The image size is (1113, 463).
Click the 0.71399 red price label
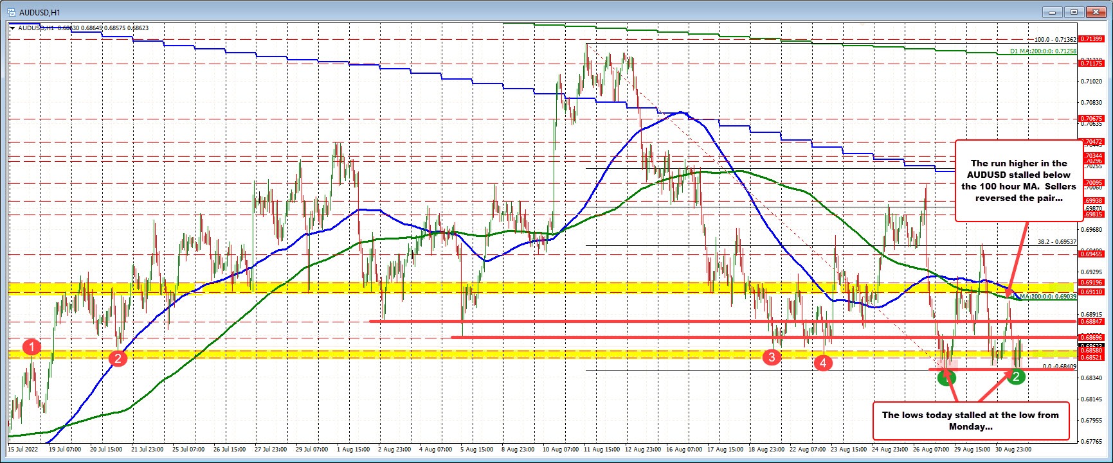[x=1092, y=39]
